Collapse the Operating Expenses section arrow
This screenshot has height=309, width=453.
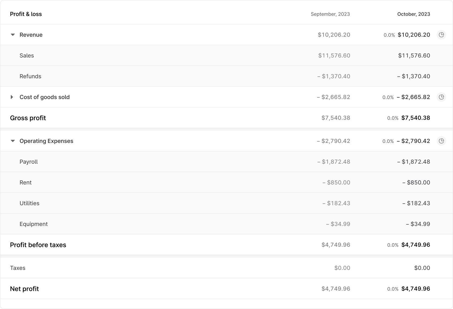[x=13, y=141]
